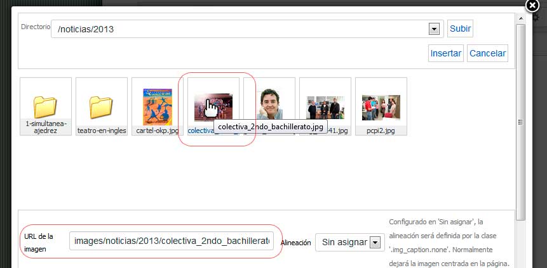Click the Insertar button
The height and width of the screenshot is (268, 547).
pos(446,53)
